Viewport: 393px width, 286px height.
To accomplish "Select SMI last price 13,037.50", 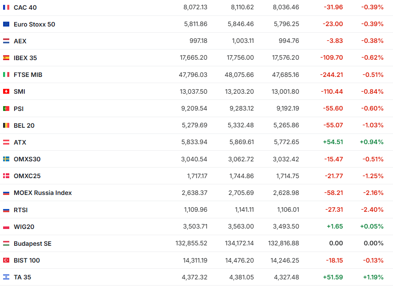I will pos(193,92).
